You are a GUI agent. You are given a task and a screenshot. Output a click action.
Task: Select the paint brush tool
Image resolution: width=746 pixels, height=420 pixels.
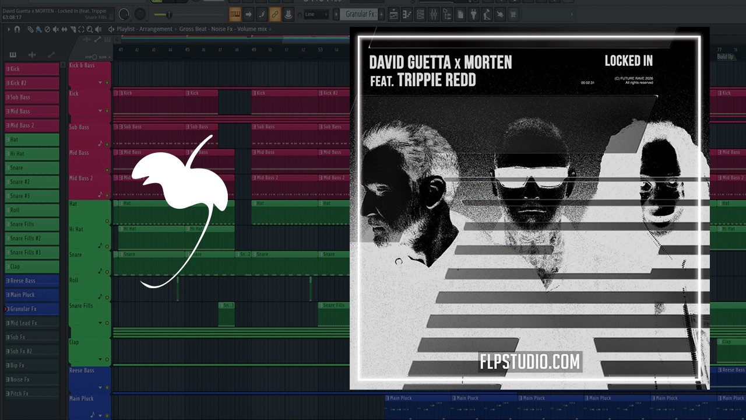(38, 29)
